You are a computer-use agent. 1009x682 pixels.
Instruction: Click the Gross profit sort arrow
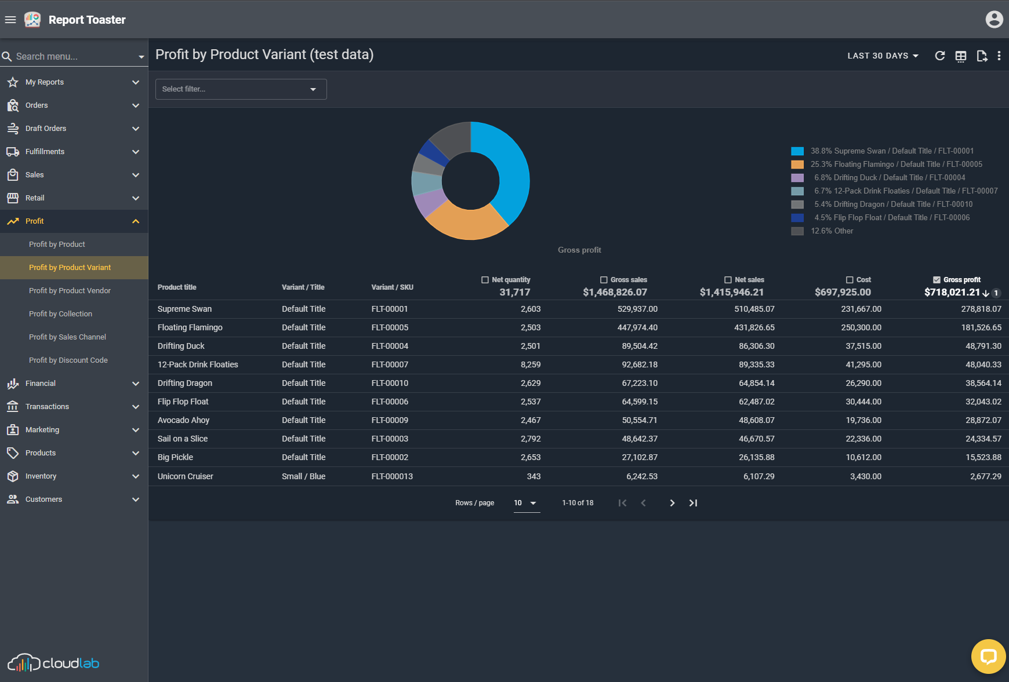(x=986, y=293)
